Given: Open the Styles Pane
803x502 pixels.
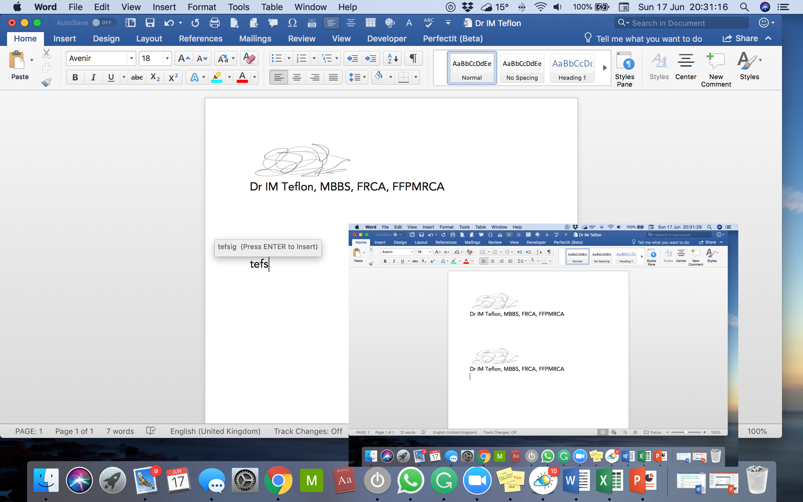Looking at the screenshot, I should pos(624,69).
